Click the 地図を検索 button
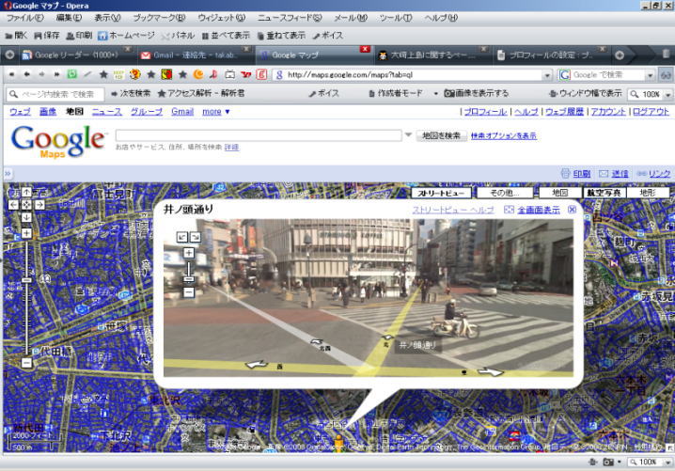The image size is (675, 471). point(441,135)
